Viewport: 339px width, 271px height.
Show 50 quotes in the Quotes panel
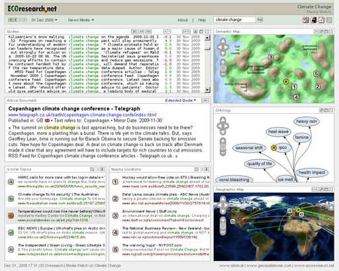[x=134, y=32]
